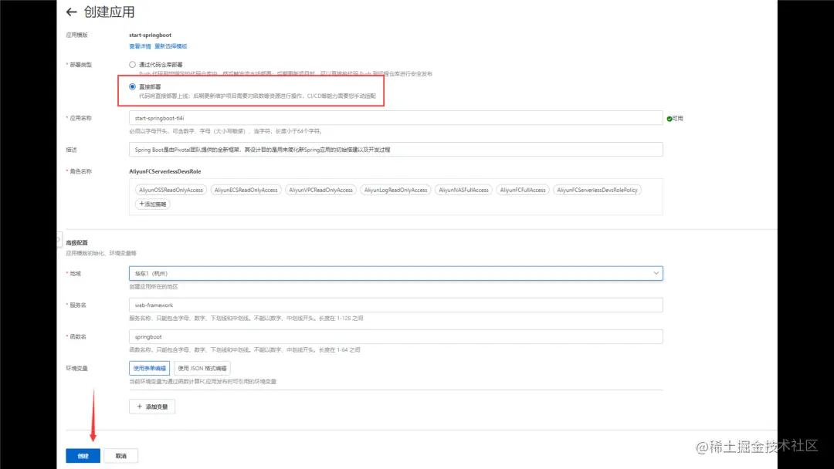Expand the collapsed left sidebar handle

(x=59, y=240)
